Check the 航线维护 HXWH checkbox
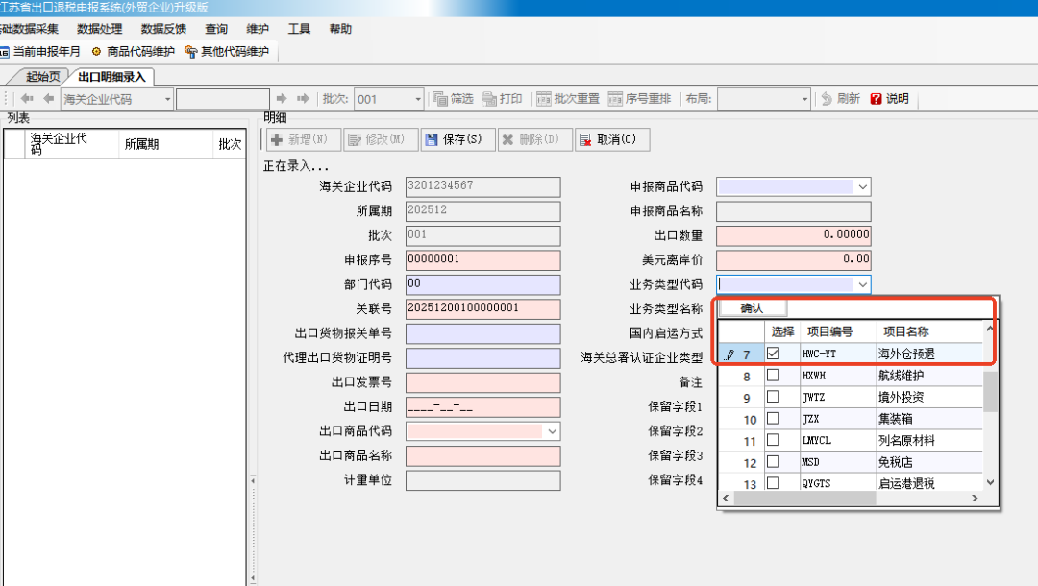This screenshot has width=1038, height=586. pyautogui.click(x=774, y=376)
